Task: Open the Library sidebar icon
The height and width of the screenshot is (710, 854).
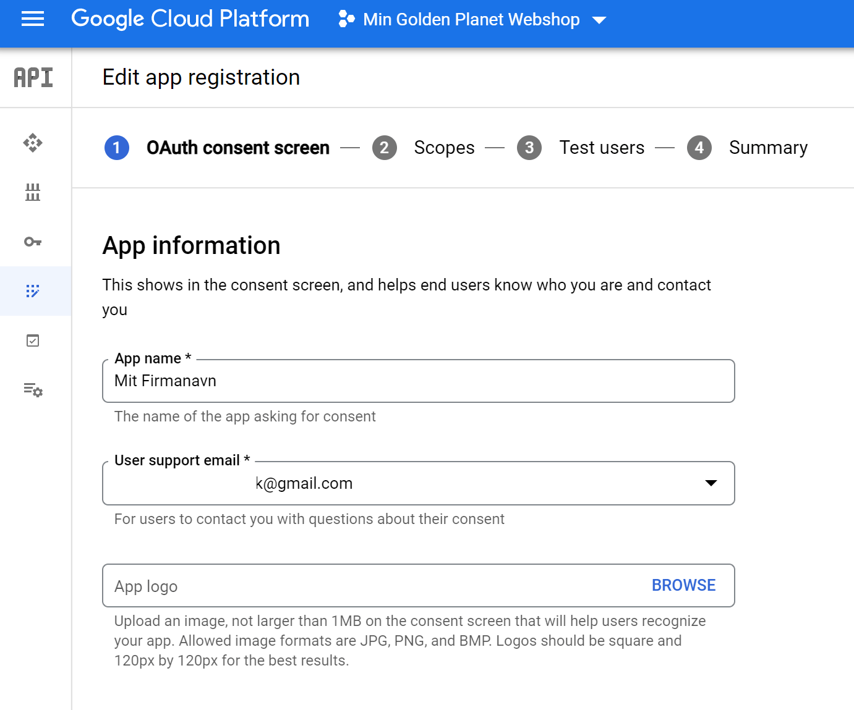Action: (x=33, y=192)
